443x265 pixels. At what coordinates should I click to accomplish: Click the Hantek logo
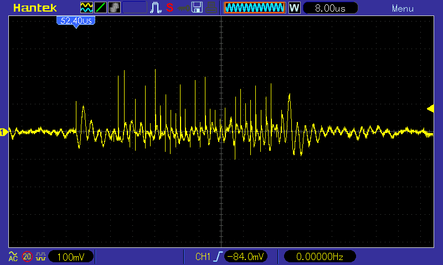[x=35, y=8]
